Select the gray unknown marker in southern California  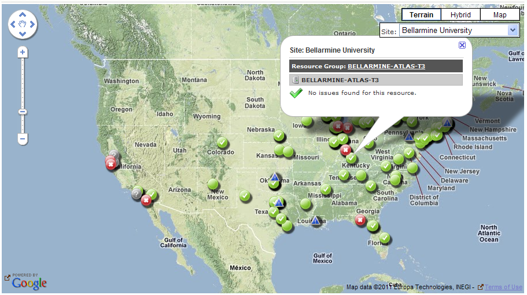(x=136, y=194)
